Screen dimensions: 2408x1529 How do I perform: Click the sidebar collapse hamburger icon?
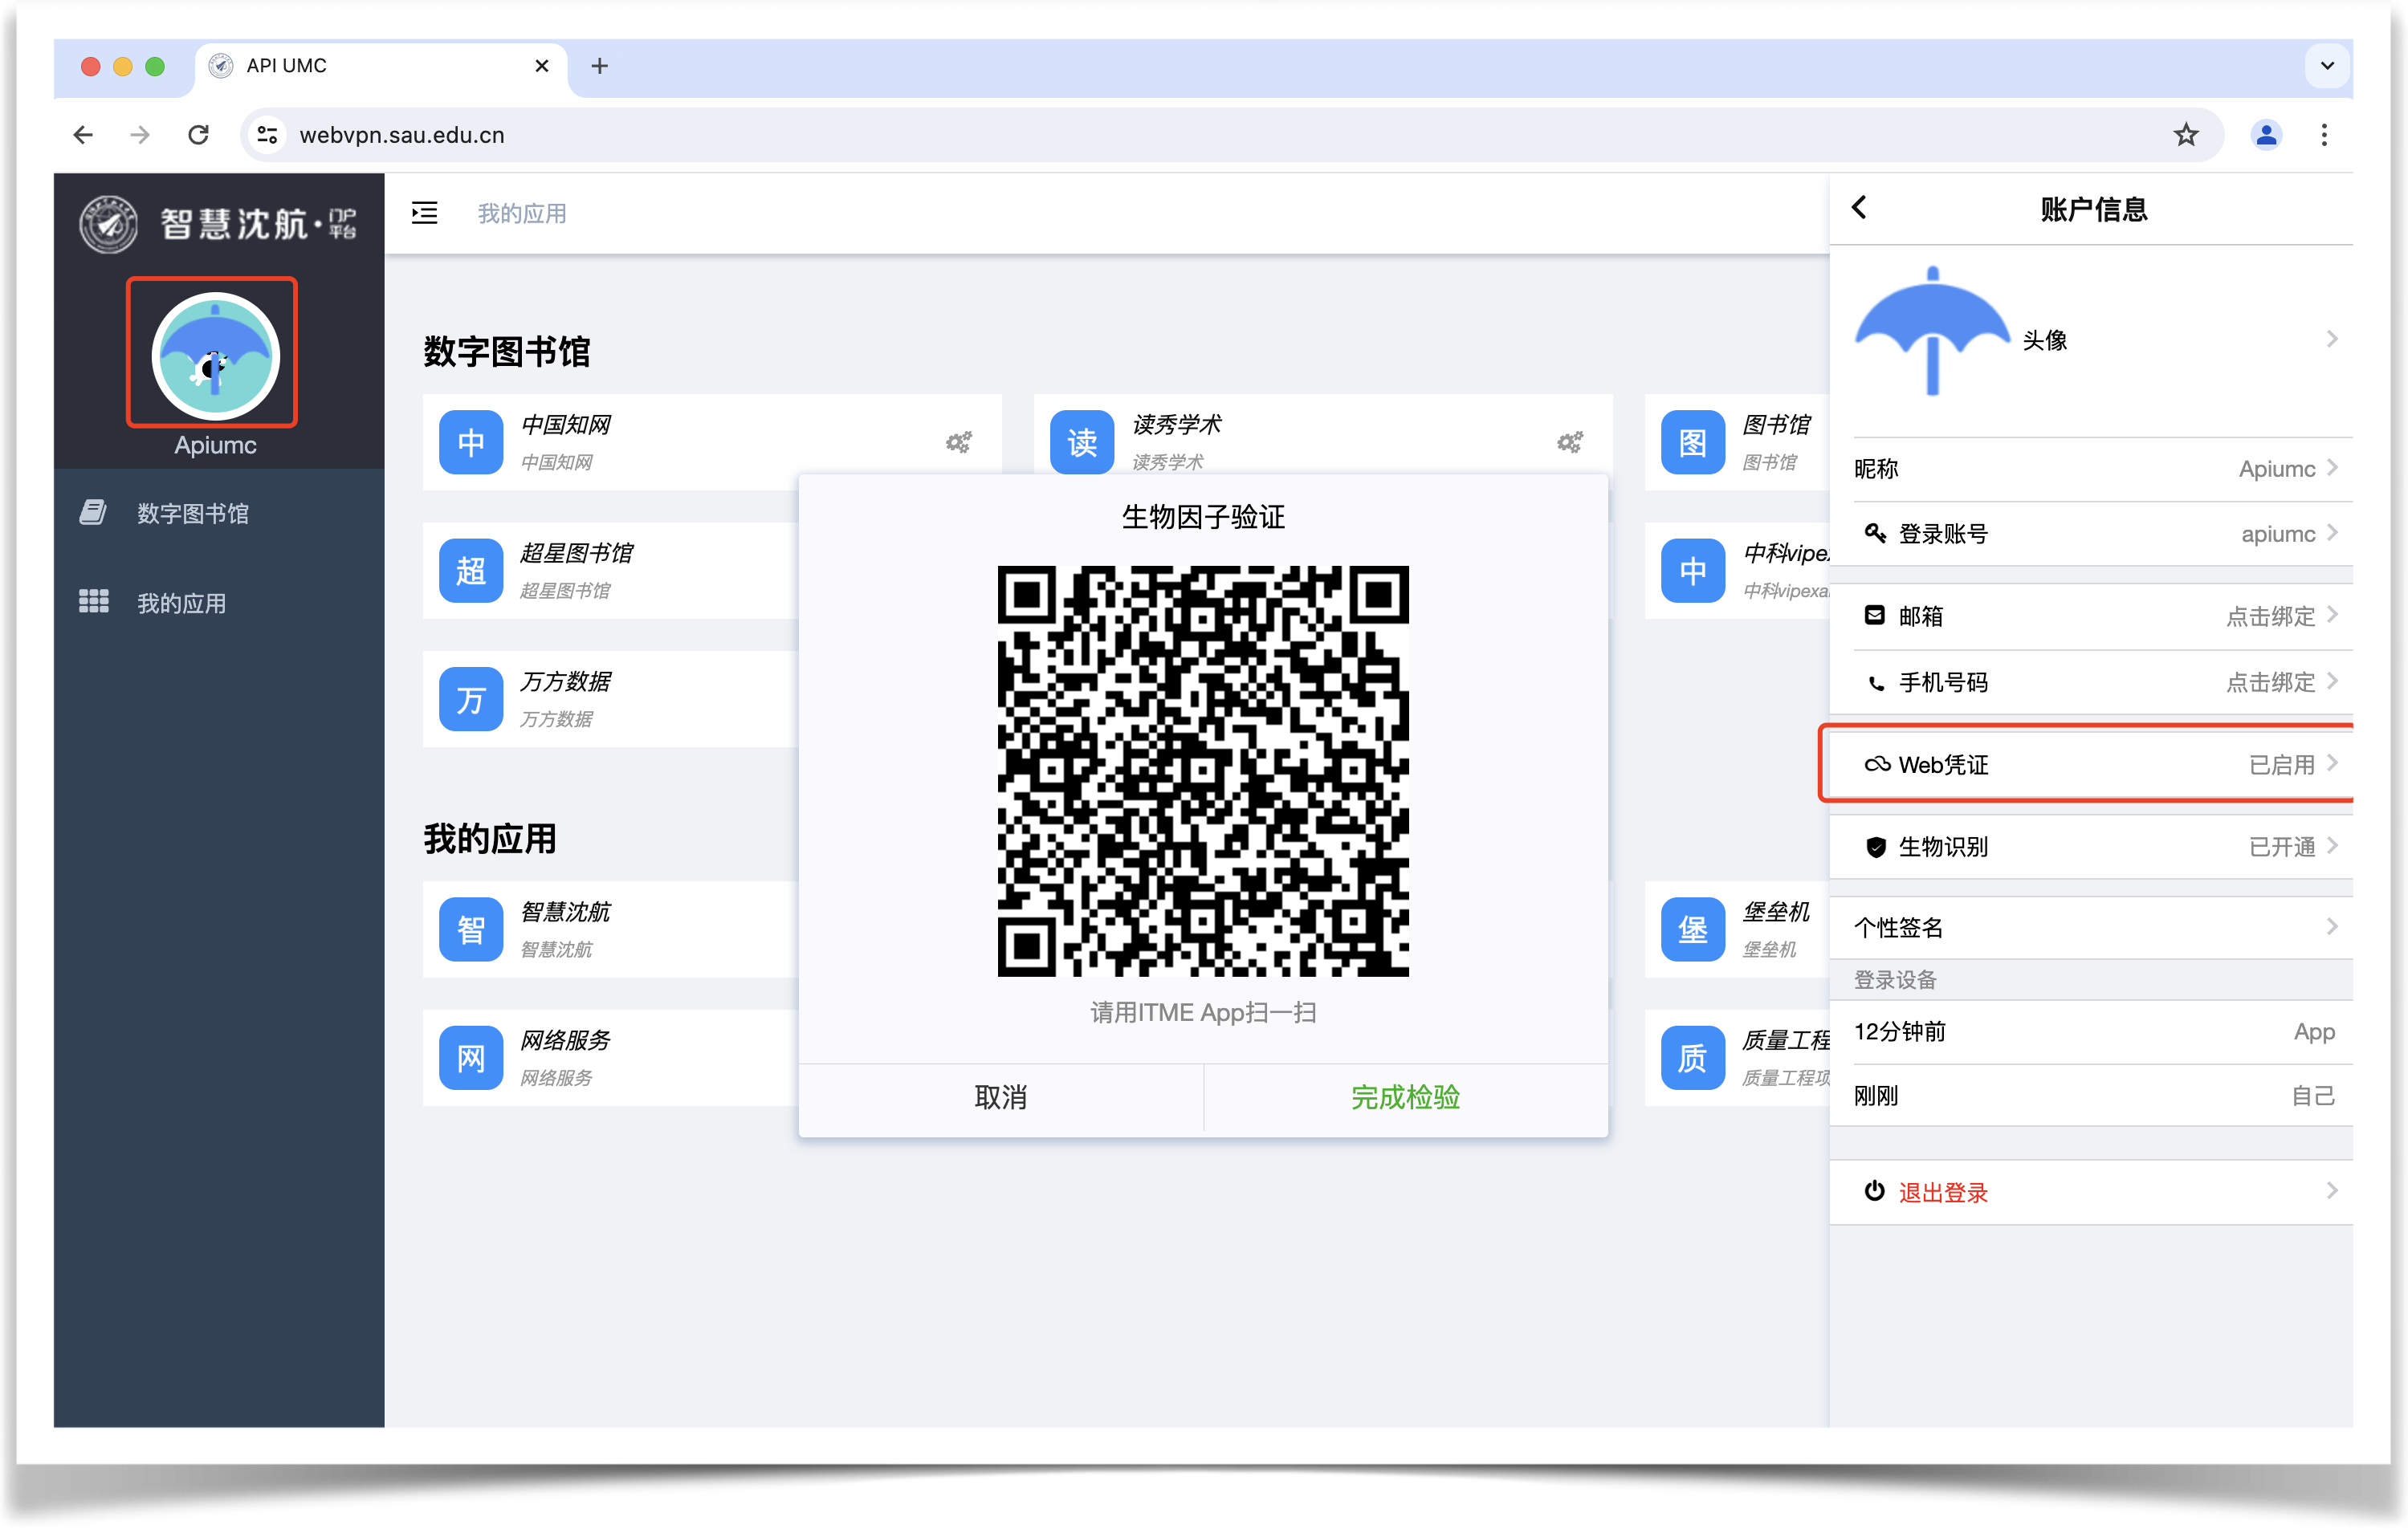(x=424, y=213)
